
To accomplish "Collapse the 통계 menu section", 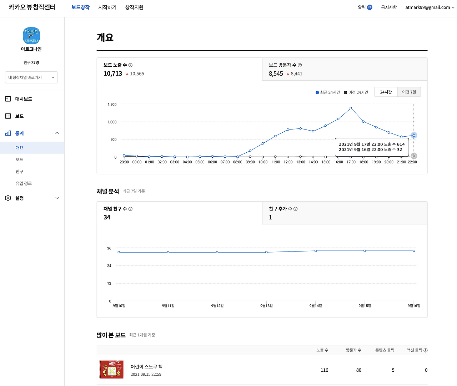I will (x=57, y=133).
